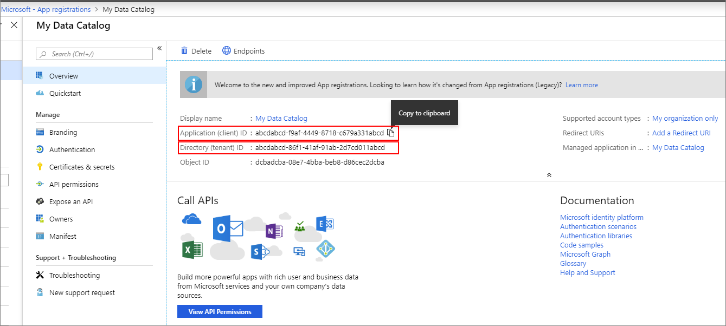The height and width of the screenshot is (326, 726).
Task: Open the Endpoints panel
Action: point(243,50)
